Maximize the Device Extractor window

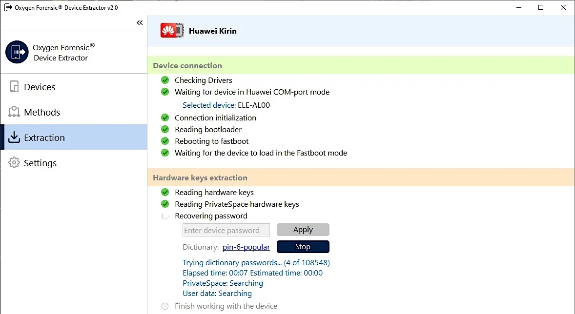coord(540,7)
